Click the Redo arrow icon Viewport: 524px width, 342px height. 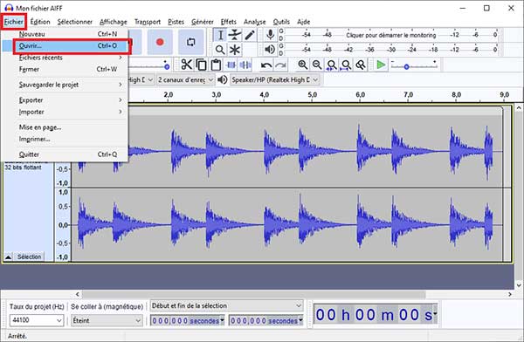pos(280,65)
